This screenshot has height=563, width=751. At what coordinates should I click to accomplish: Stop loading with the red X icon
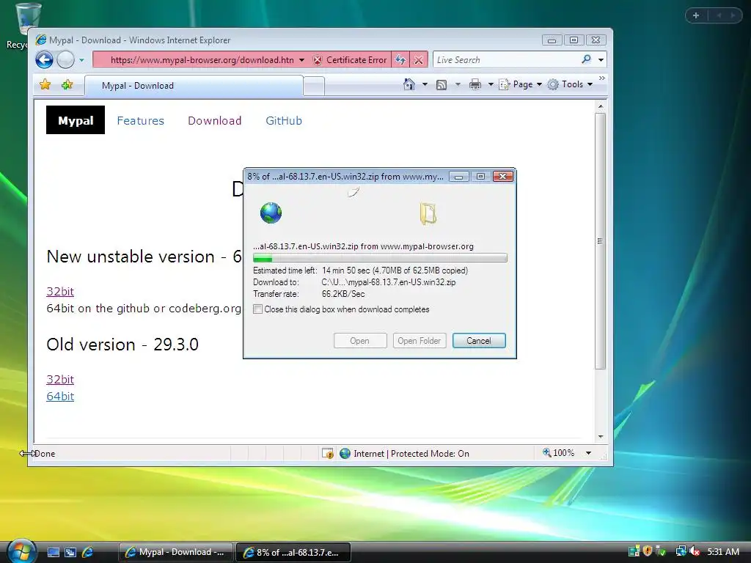[419, 60]
